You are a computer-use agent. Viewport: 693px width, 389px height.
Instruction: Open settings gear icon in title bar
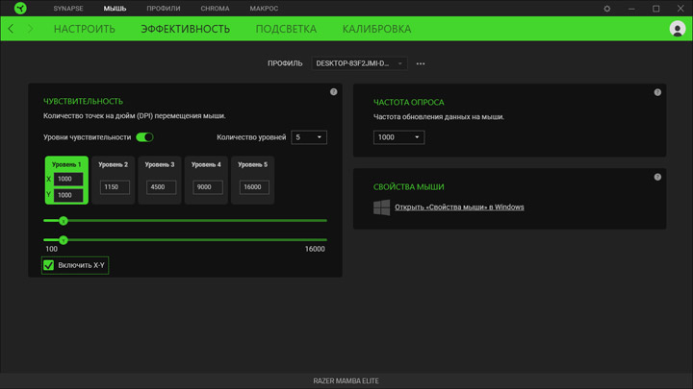click(x=606, y=9)
